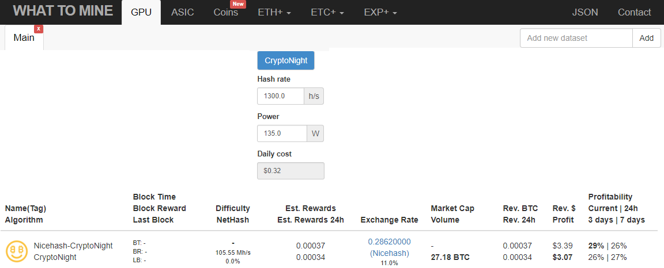Image resolution: width=664 pixels, height=268 pixels.
Task: Edit the Power value field
Action: (282, 133)
